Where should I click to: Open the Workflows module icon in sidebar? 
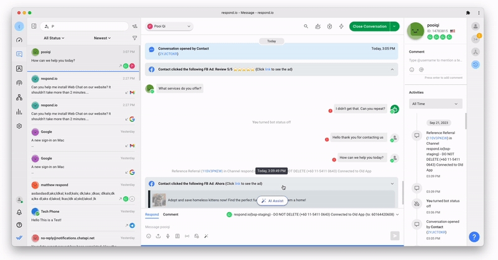[19, 97]
